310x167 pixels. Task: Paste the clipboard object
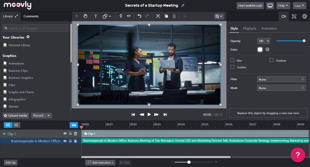pos(174,16)
